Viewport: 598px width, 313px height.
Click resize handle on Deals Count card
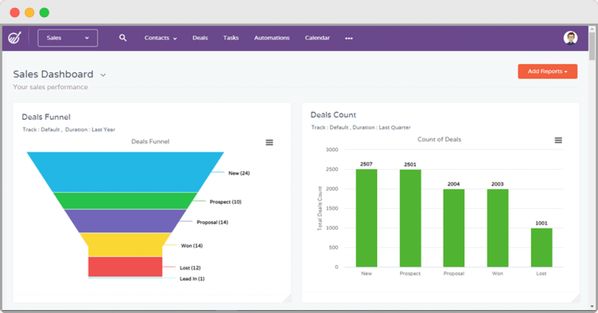click(x=575, y=298)
